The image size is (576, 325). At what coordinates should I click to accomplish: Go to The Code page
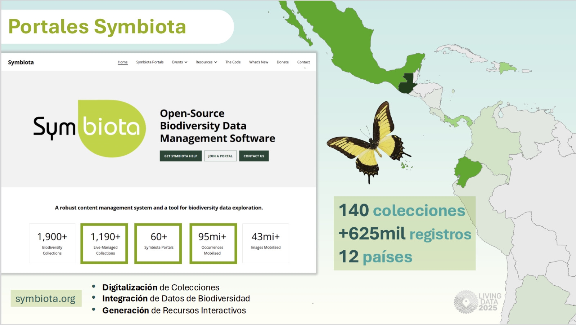[x=233, y=62]
